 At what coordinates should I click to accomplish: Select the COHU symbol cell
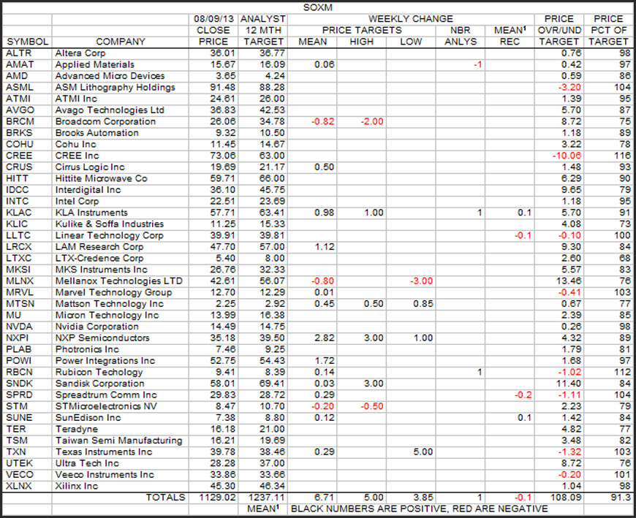tap(20, 144)
